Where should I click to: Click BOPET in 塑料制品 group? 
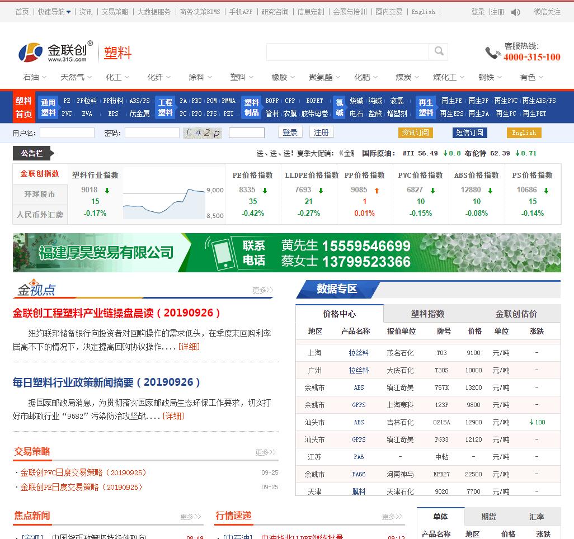click(x=314, y=101)
